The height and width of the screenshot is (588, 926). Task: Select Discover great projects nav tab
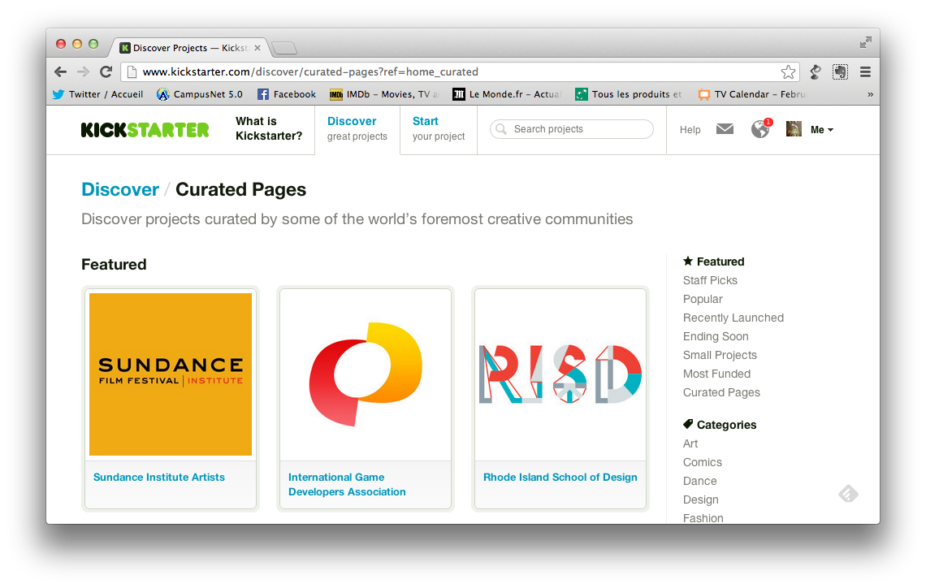[357, 128]
